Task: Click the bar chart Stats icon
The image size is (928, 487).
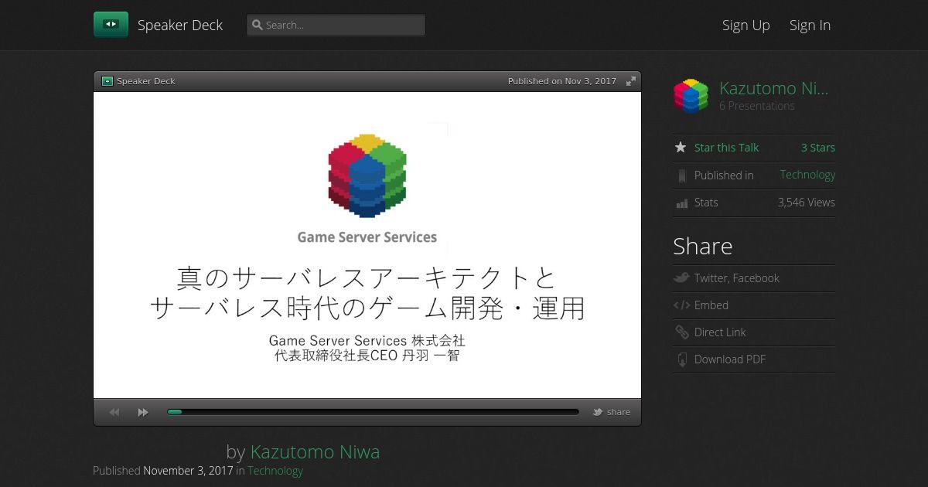Action: 681,203
